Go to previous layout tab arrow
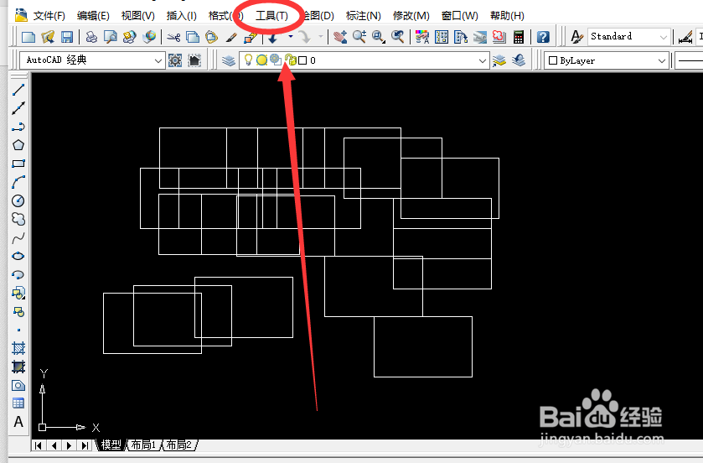 (54, 445)
